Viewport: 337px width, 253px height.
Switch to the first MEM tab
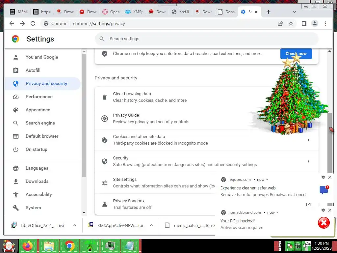tap(19, 12)
